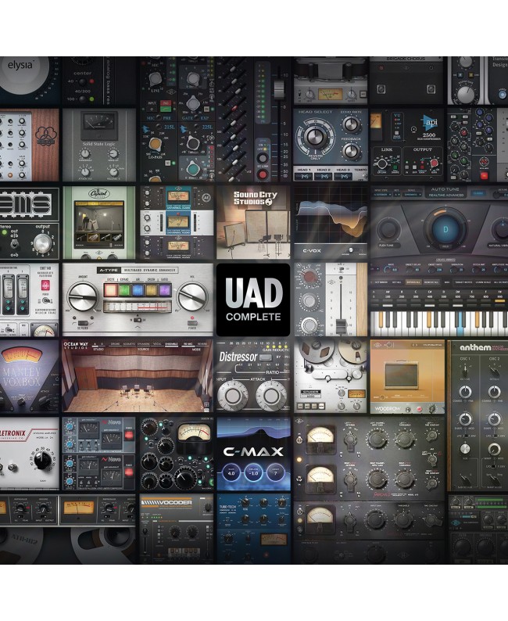
Task: Open the Auto-Tune Key dropdown
Action: coord(397,195)
